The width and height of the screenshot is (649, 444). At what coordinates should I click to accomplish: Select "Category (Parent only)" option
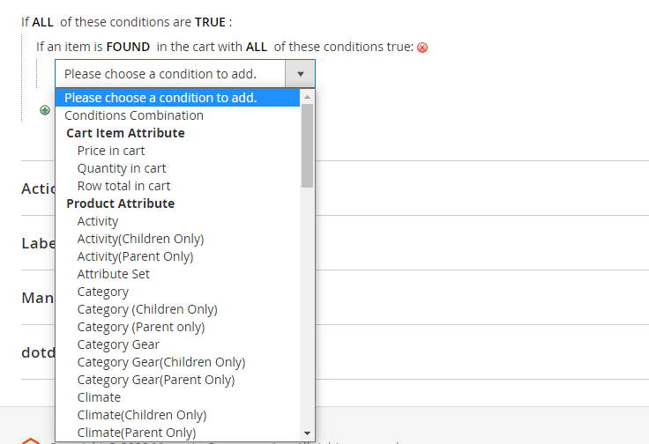141,327
